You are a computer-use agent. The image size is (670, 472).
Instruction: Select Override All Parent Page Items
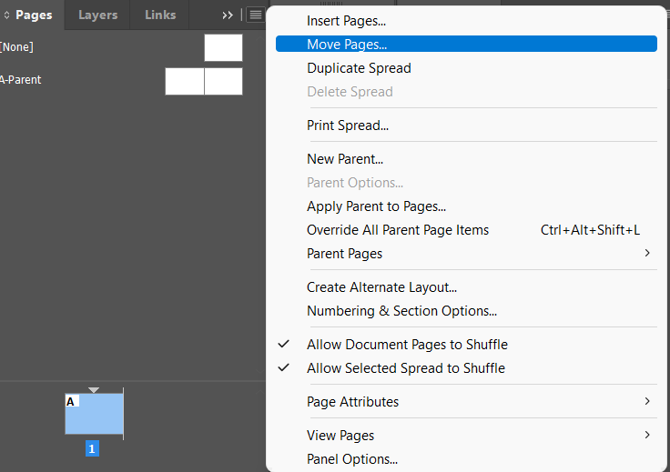pos(398,230)
